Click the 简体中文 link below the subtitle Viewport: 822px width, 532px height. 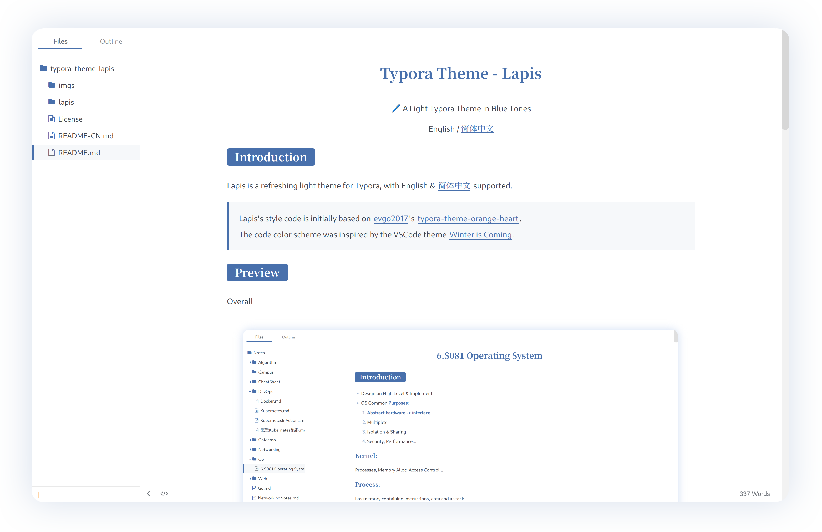tap(477, 129)
